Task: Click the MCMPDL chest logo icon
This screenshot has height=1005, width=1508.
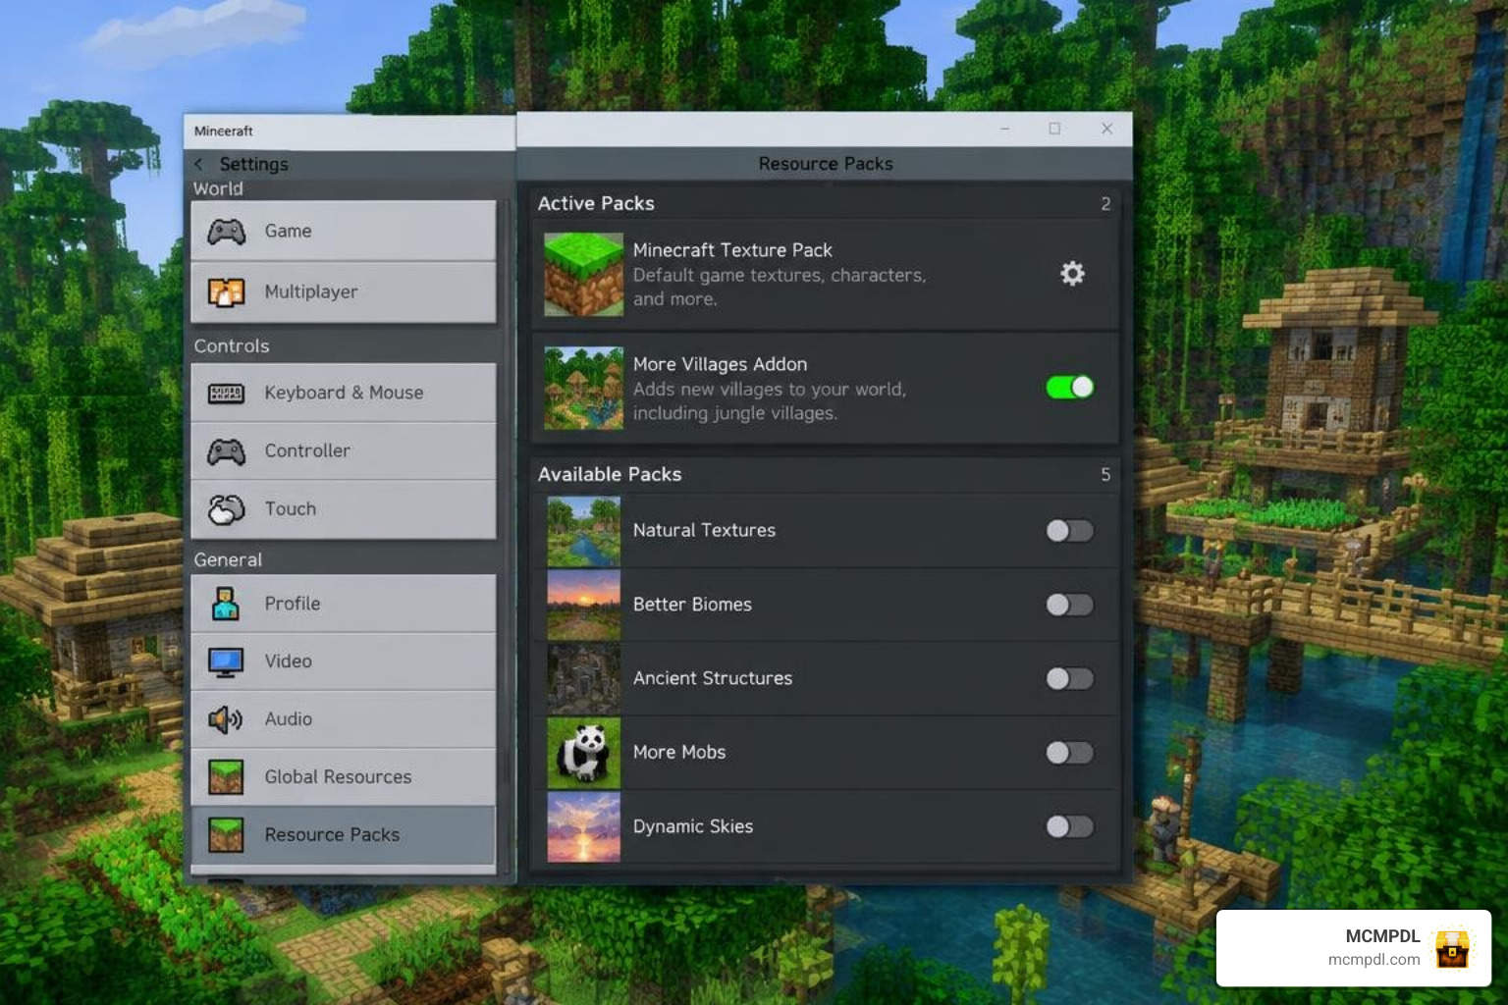Action: [1452, 948]
